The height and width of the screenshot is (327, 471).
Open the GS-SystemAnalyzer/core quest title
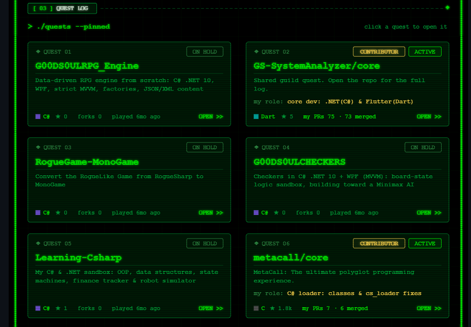[317, 66]
